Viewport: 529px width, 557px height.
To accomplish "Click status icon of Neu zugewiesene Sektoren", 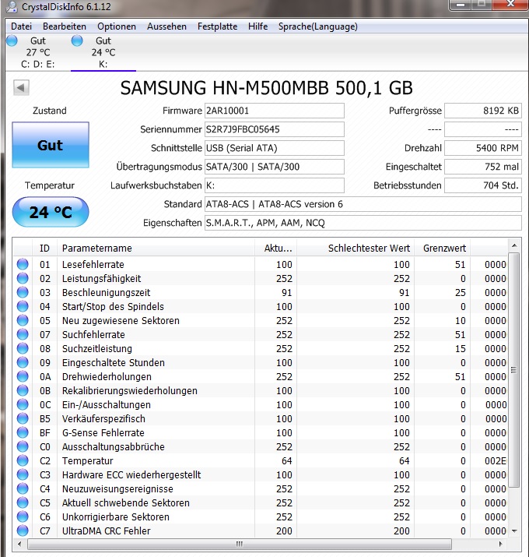I will pos(23,320).
